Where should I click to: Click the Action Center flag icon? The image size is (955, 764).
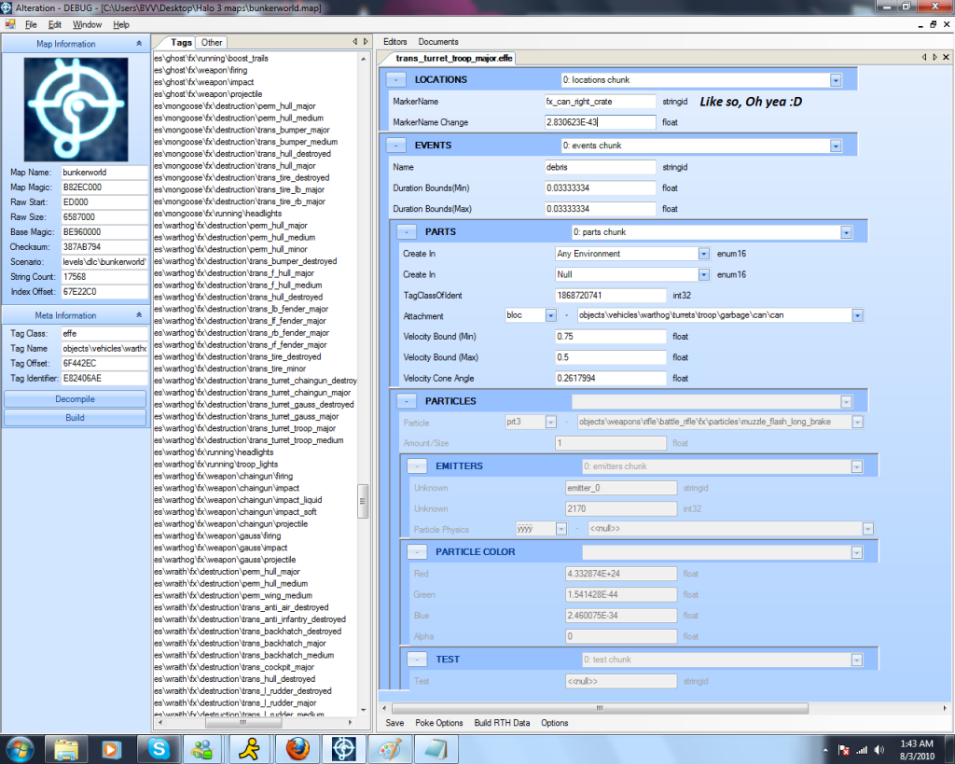[843, 749]
